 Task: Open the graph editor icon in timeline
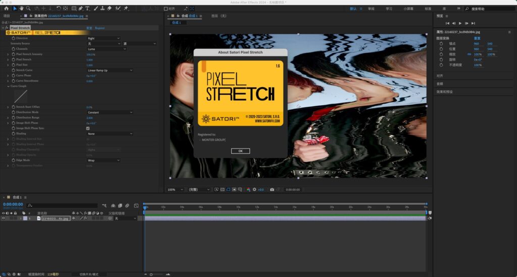(136, 205)
